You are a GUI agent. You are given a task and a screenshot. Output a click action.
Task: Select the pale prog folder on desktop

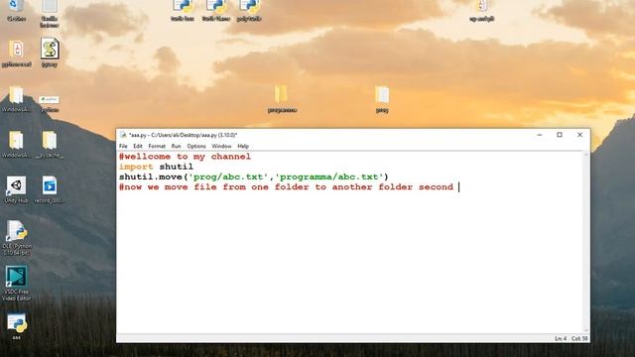tap(382, 99)
